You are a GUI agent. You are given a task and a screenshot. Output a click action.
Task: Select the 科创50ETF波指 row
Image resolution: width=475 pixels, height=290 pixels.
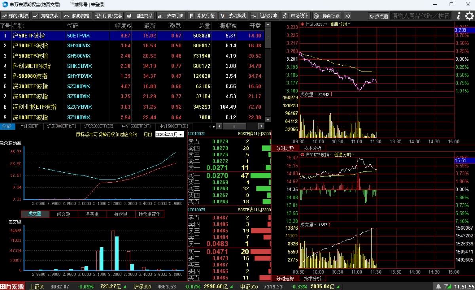32,66
